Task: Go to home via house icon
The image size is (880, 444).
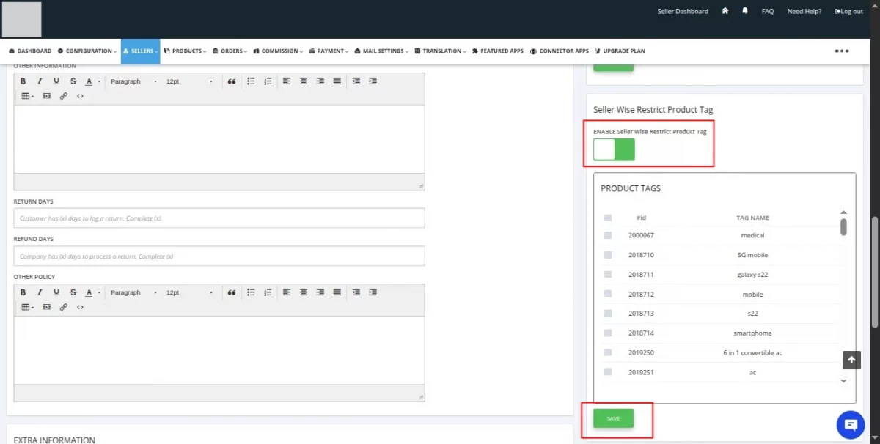Action: pos(725,11)
